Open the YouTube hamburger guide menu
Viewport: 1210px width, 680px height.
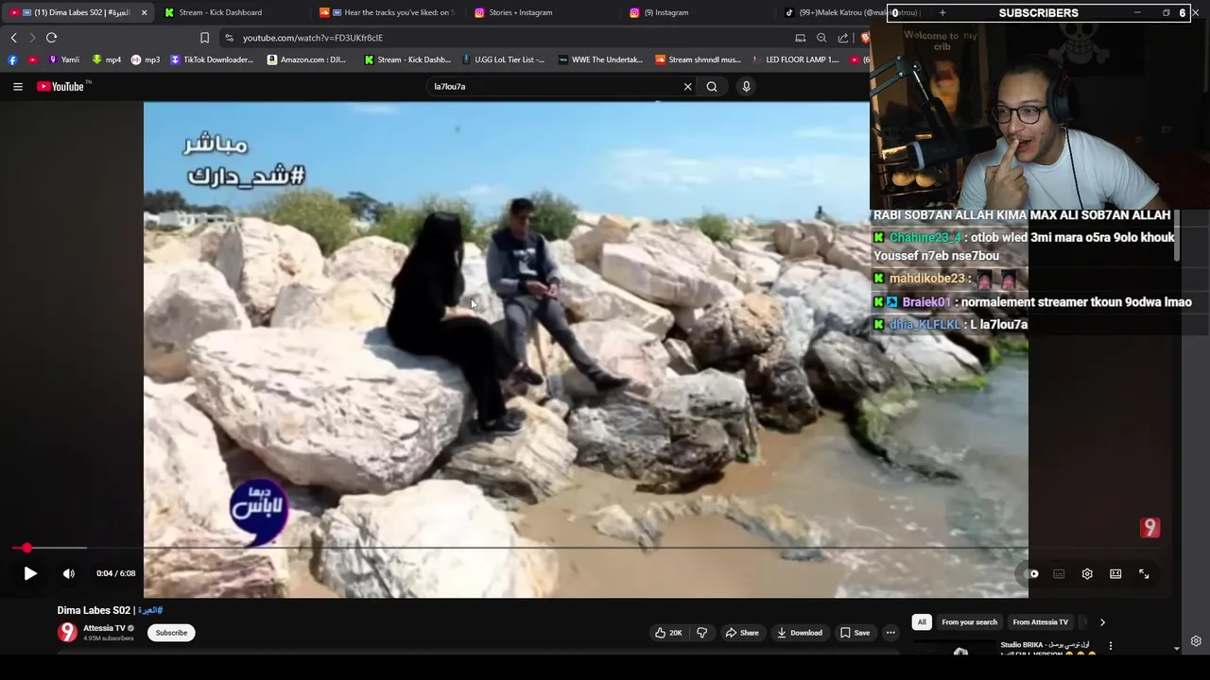coord(18,86)
